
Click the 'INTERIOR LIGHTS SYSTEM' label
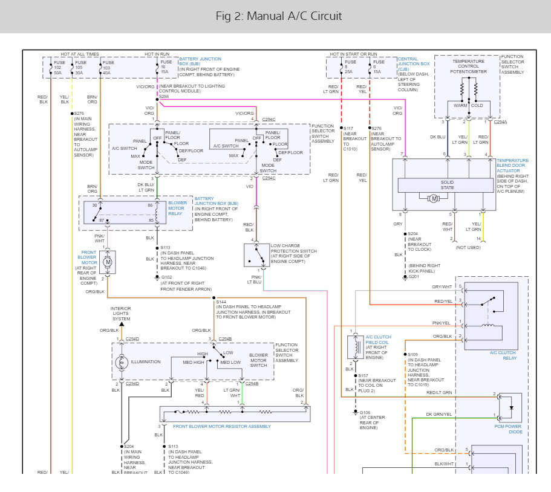pyautogui.click(x=121, y=314)
